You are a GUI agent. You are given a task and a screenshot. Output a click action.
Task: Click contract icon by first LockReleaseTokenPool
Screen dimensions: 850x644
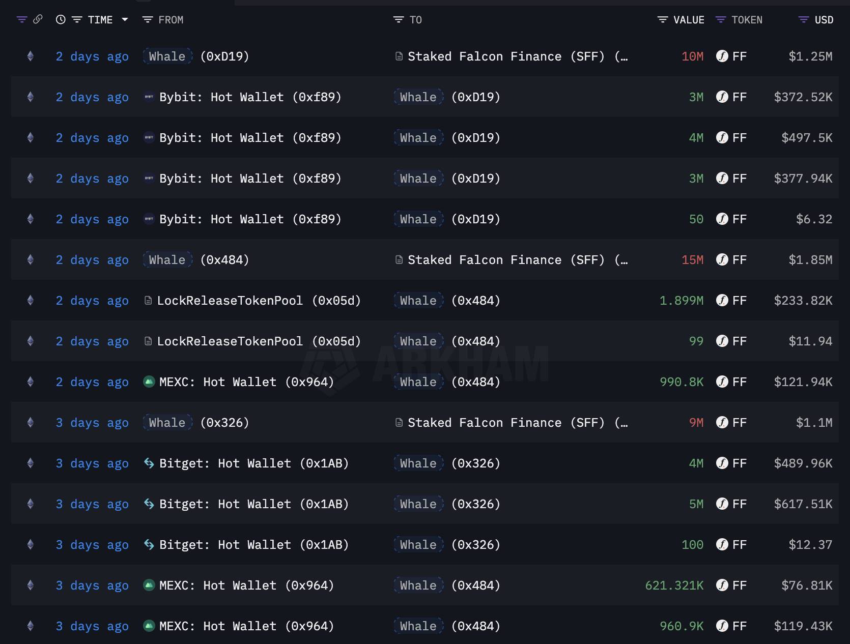coord(148,301)
